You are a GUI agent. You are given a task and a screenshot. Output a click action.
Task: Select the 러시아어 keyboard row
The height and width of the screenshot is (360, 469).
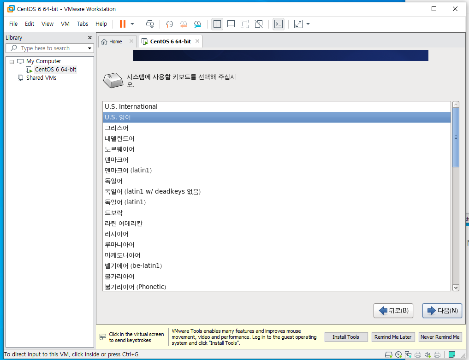[x=276, y=234]
